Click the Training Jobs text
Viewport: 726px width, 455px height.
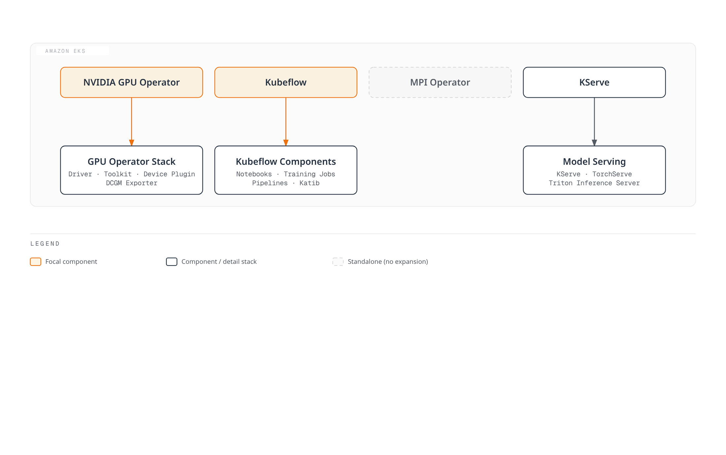310,174
